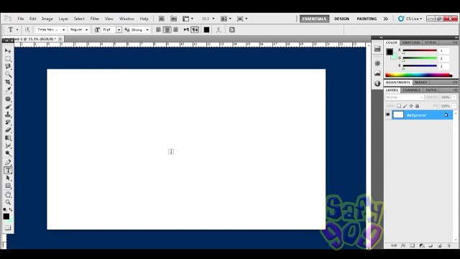460x259 pixels.
Task: Hide the Background layer eye icon
Action: 388,114
